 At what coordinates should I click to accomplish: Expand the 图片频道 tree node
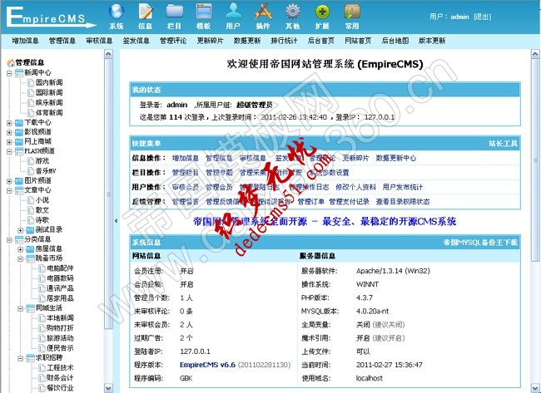point(9,181)
